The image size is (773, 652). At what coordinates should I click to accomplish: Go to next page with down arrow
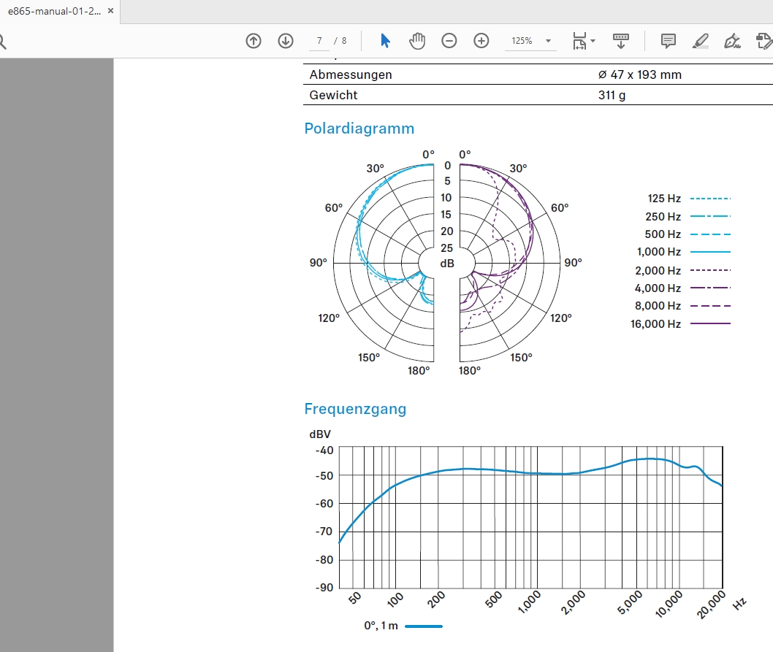(286, 41)
